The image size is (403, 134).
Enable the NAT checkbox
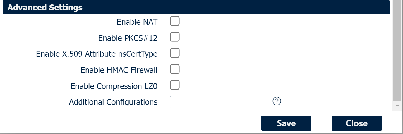point(175,21)
